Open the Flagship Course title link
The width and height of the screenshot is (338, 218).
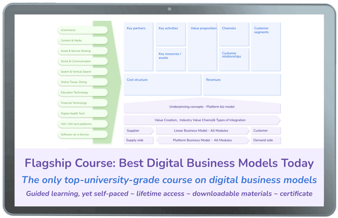click(x=169, y=163)
